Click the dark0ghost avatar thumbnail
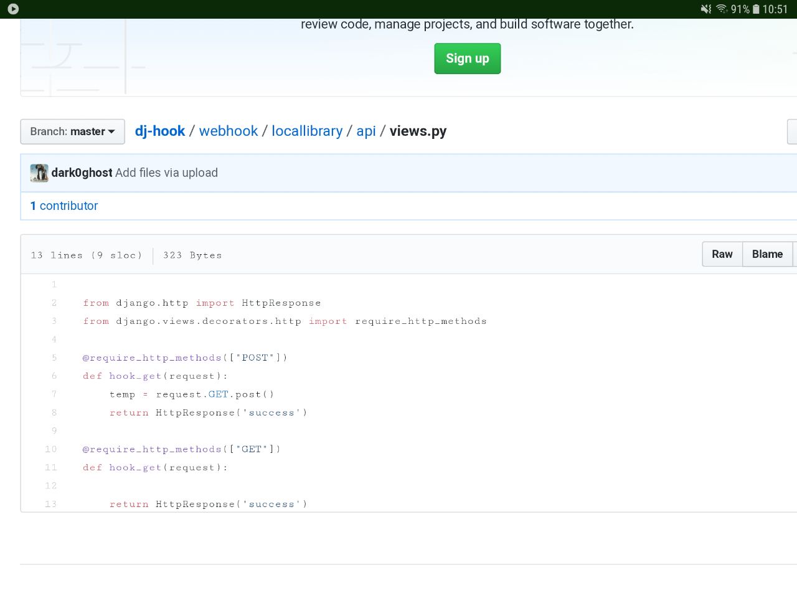 [x=39, y=173]
